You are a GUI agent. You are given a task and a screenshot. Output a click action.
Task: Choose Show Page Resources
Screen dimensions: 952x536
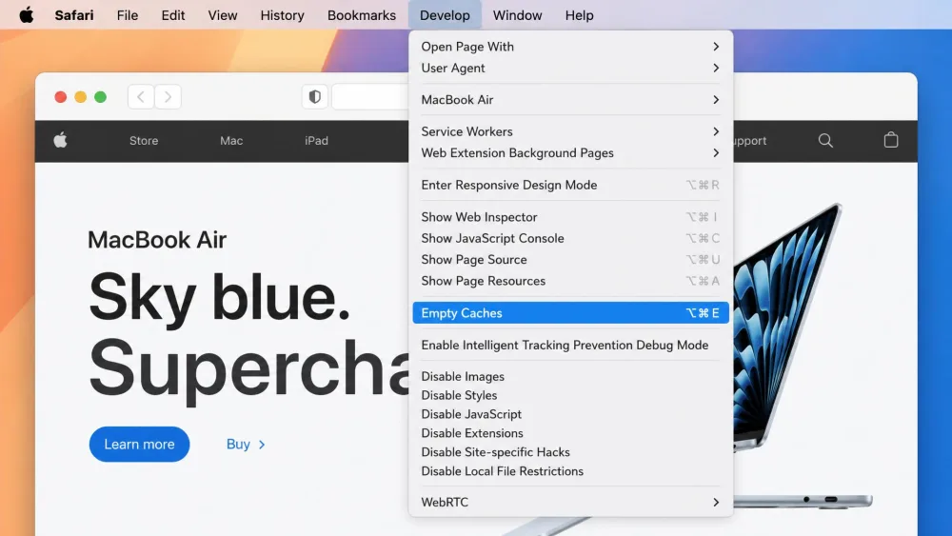(570, 281)
